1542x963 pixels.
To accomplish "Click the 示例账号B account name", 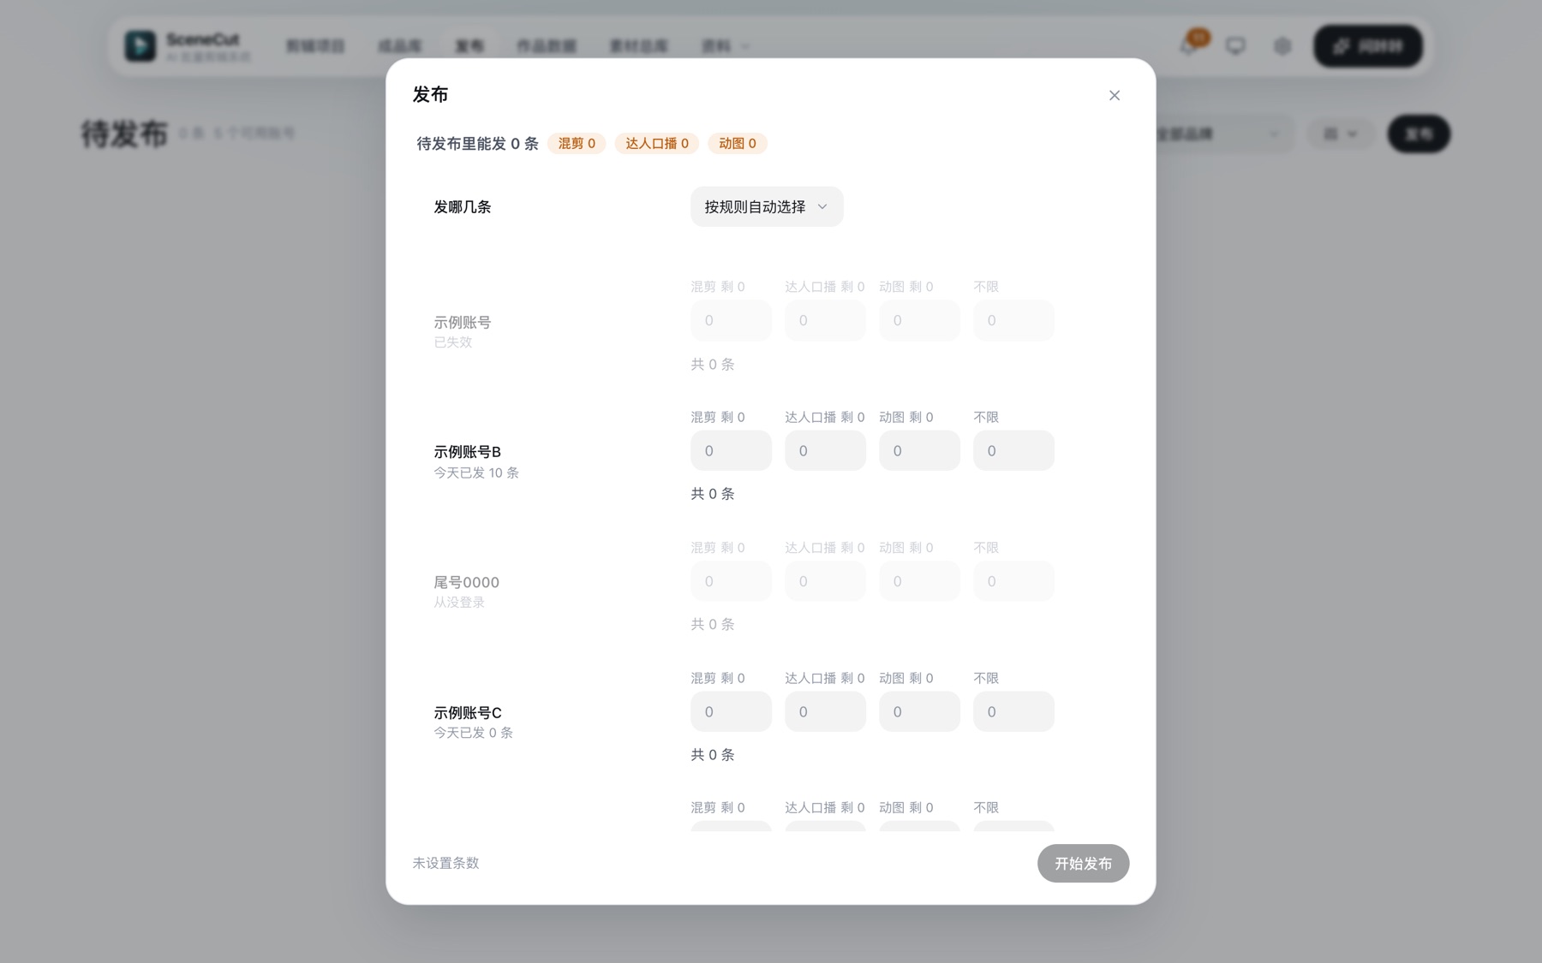I will pyautogui.click(x=467, y=452).
